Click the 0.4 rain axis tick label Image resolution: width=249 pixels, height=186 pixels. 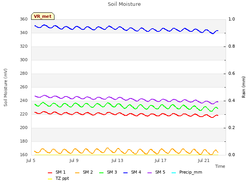coord(231,101)
